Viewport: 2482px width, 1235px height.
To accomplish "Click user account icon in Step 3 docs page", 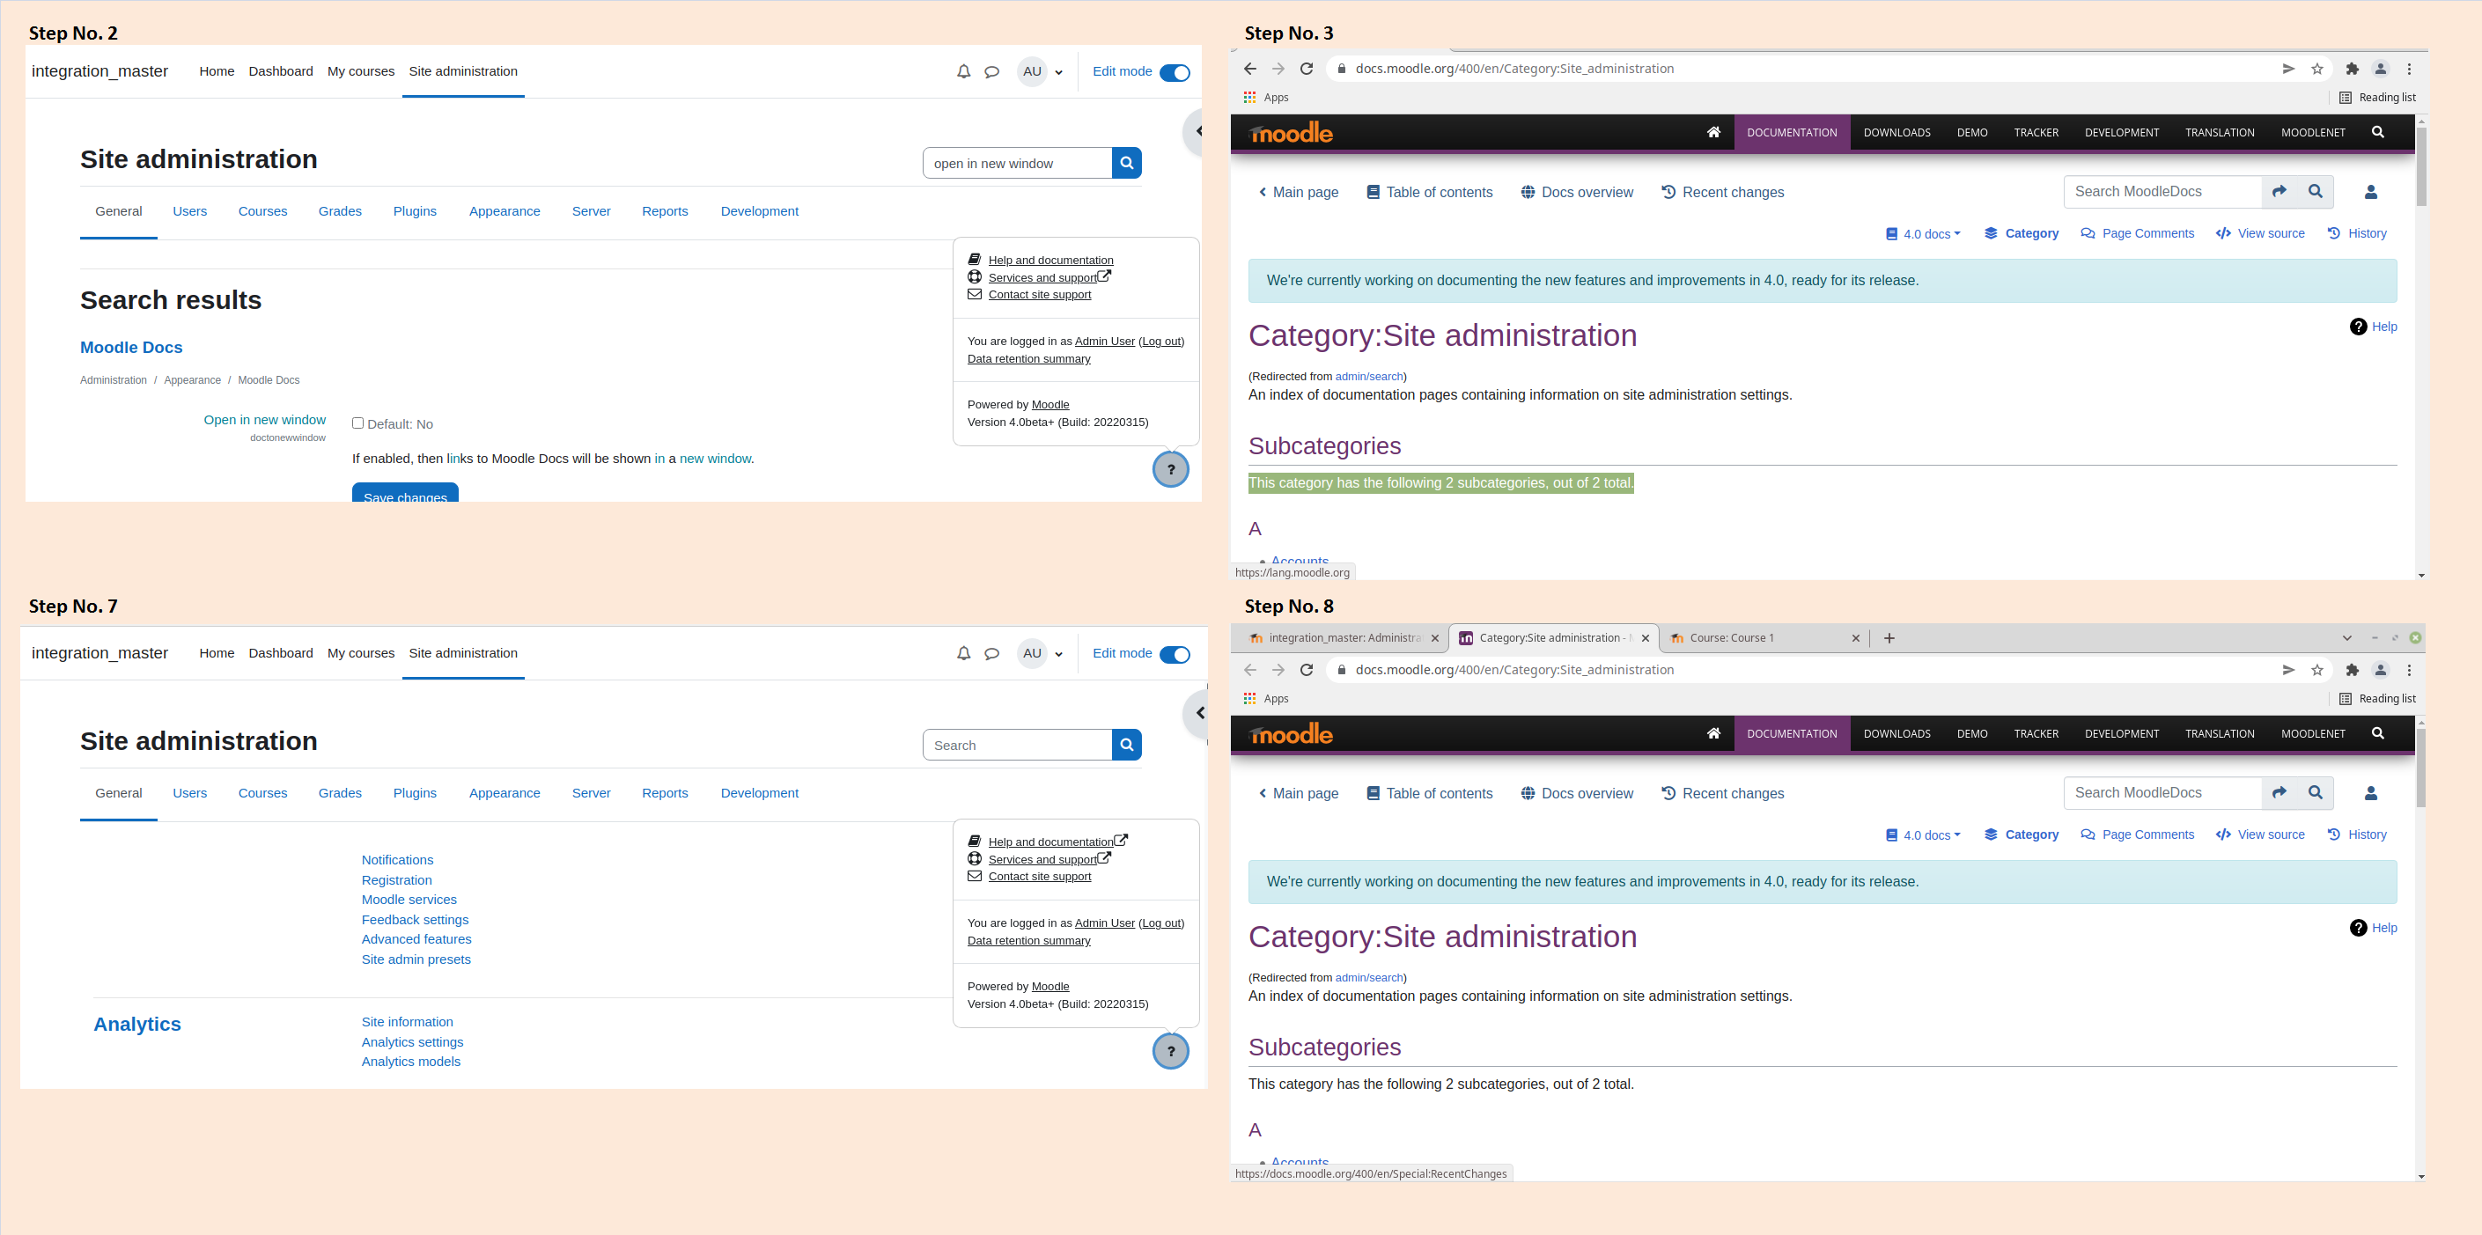I will [x=2371, y=193].
